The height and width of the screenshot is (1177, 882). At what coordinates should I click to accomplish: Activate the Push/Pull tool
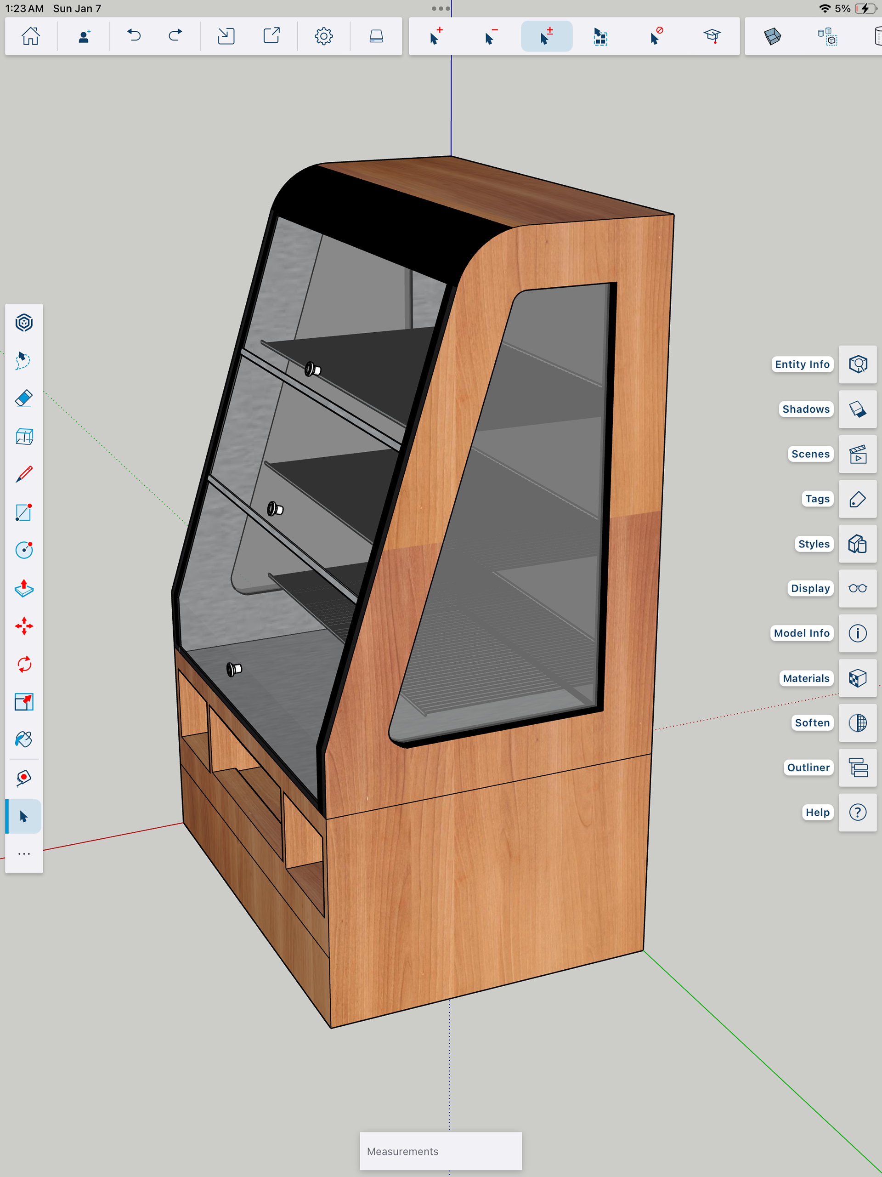pyautogui.click(x=24, y=588)
